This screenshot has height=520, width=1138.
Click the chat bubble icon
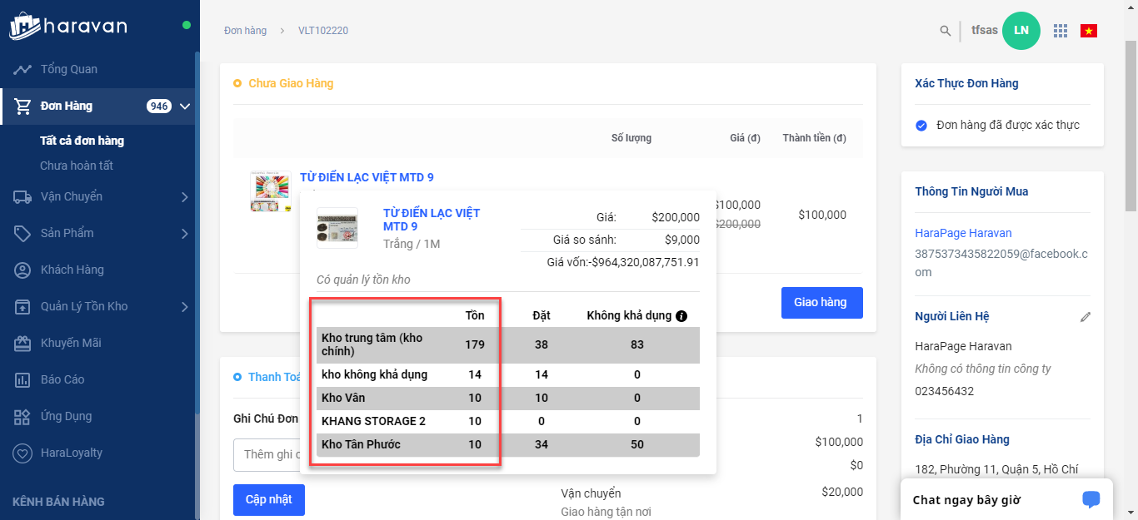[1091, 499]
